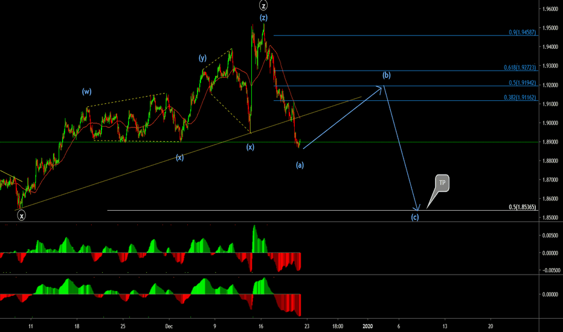Select the (w) wave label
Image resolution: width=563 pixels, height=332 pixels.
coord(87,92)
